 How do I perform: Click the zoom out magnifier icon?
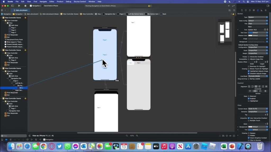pyautogui.click(x=127, y=136)
